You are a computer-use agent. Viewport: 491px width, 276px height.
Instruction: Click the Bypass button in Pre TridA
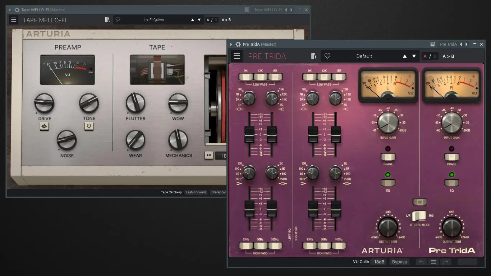pos(399,262)
